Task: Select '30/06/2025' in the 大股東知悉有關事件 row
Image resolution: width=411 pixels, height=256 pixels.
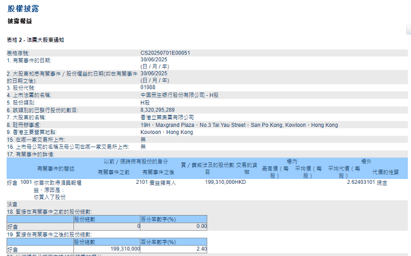Action: coord(153,73)
